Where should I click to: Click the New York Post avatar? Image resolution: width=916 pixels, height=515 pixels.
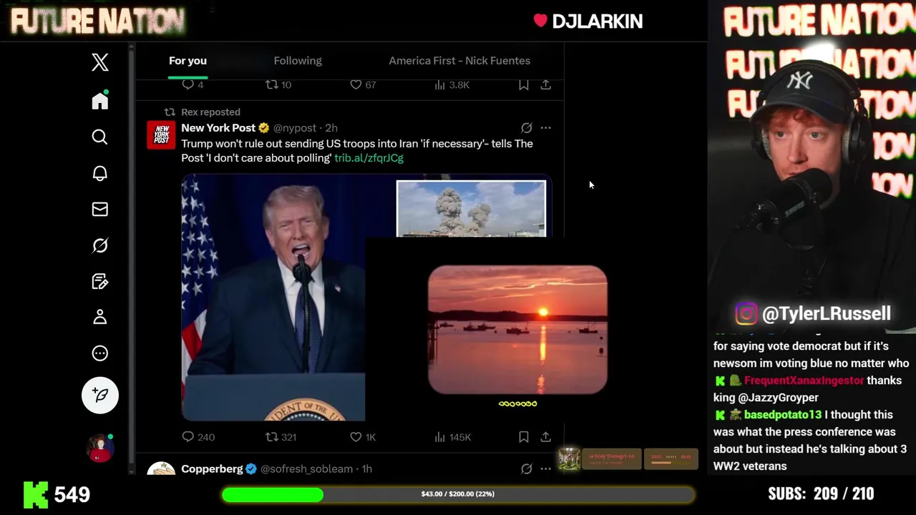pyautogui.click(x=161, y=134)
